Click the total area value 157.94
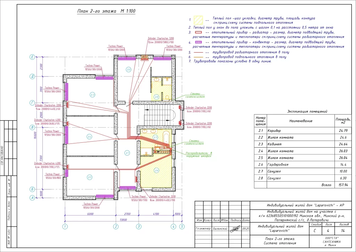The image size is (356, 252). (x=343, y=185)
